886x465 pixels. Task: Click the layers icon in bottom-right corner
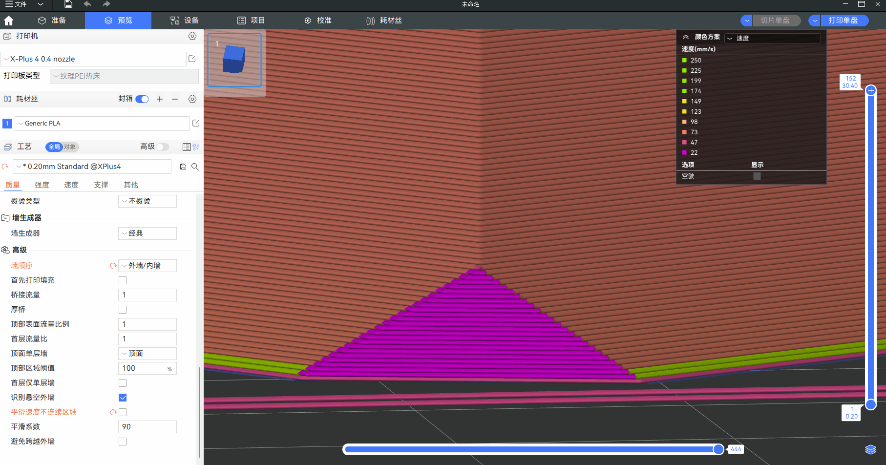coord(870,449)
